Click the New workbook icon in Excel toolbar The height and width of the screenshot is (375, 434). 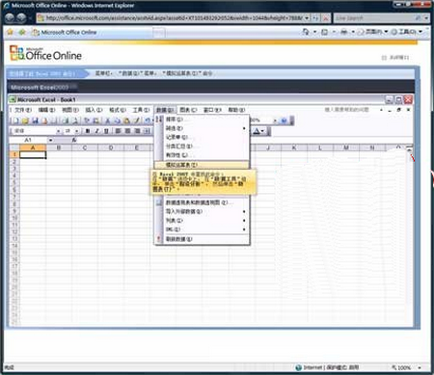pos(15,121)
